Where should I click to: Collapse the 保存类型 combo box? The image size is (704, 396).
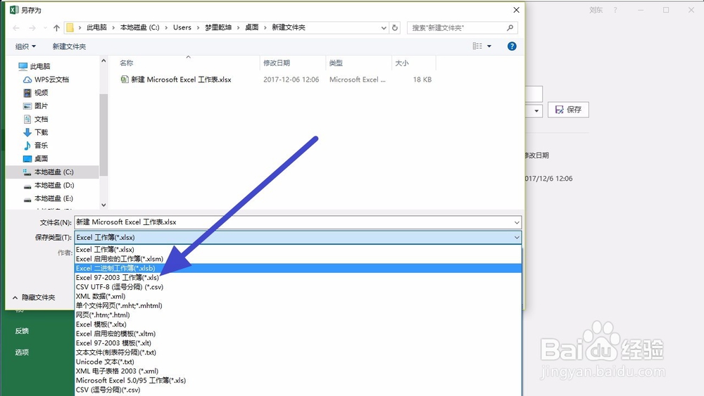pos(517,238)
